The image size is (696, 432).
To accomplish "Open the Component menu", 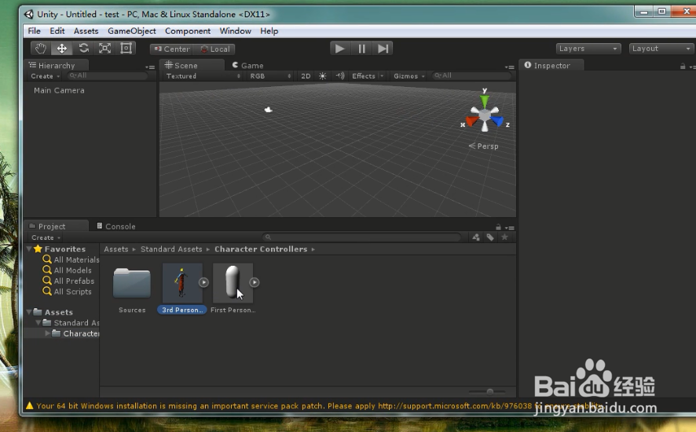I will (188, 31).
